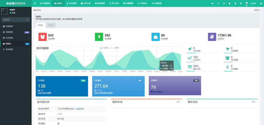Toggle the 成交数 series in chart legend
The width and height of the screenshot is (264, 125).
pos(104,48)
